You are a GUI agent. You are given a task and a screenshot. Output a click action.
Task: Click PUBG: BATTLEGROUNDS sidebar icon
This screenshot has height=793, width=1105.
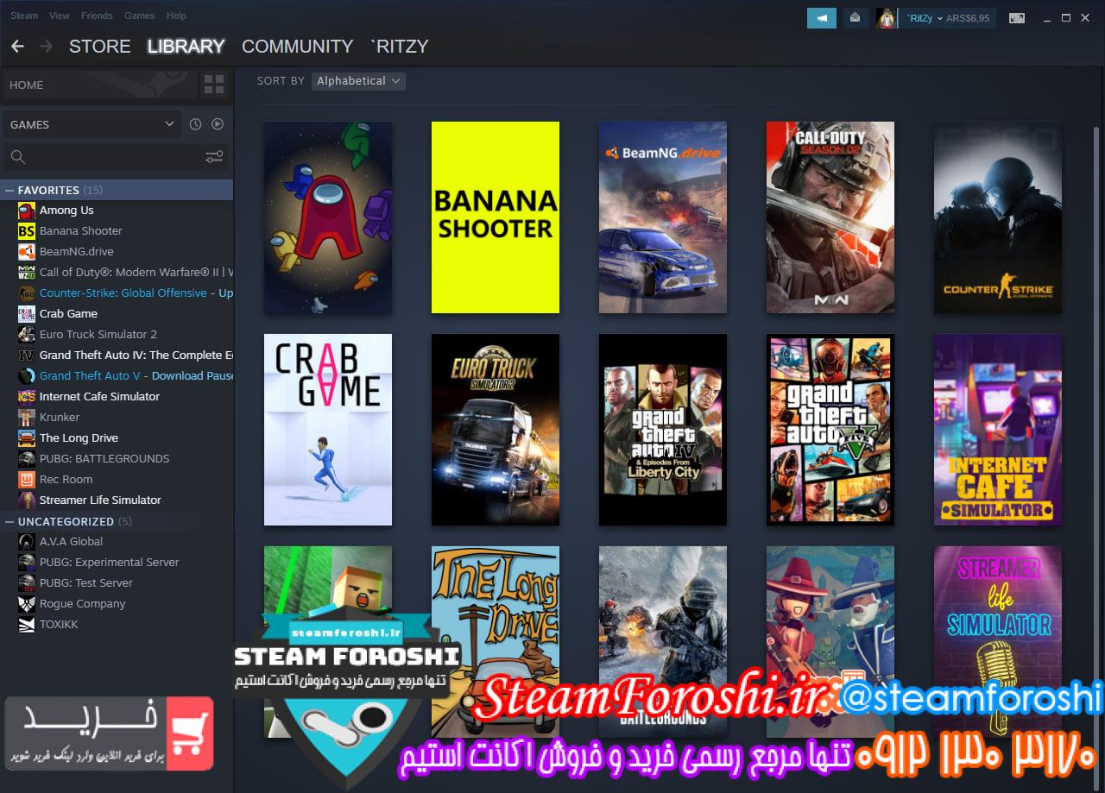[27, 459]
